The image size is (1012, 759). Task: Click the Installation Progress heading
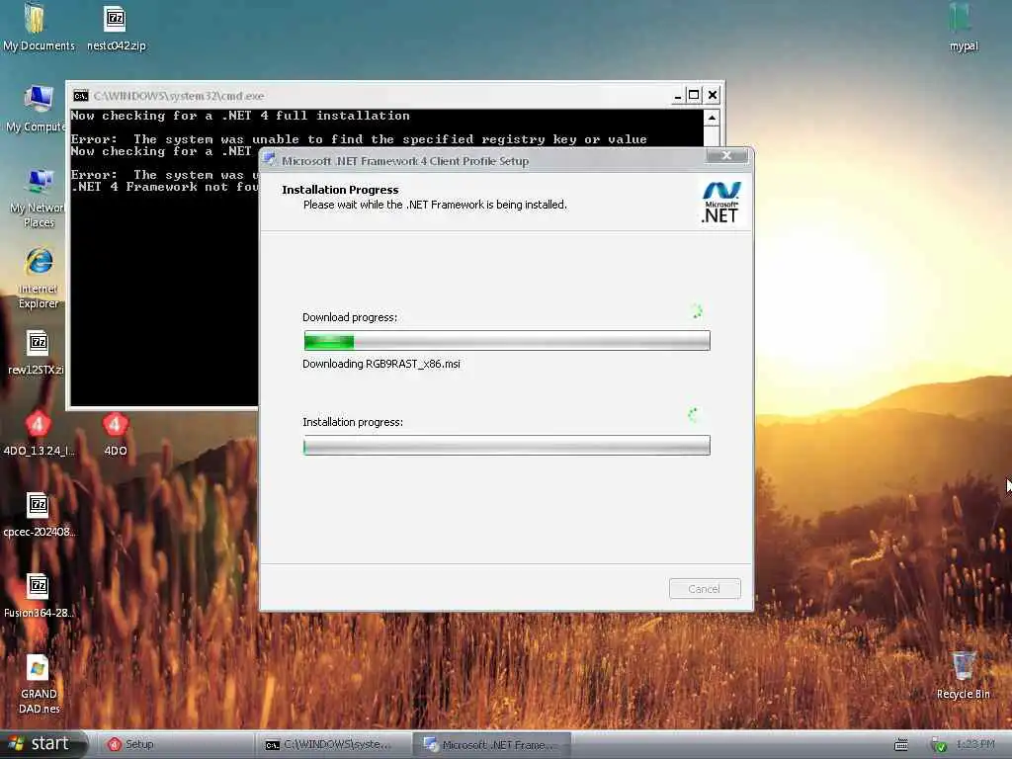(340, 190)
